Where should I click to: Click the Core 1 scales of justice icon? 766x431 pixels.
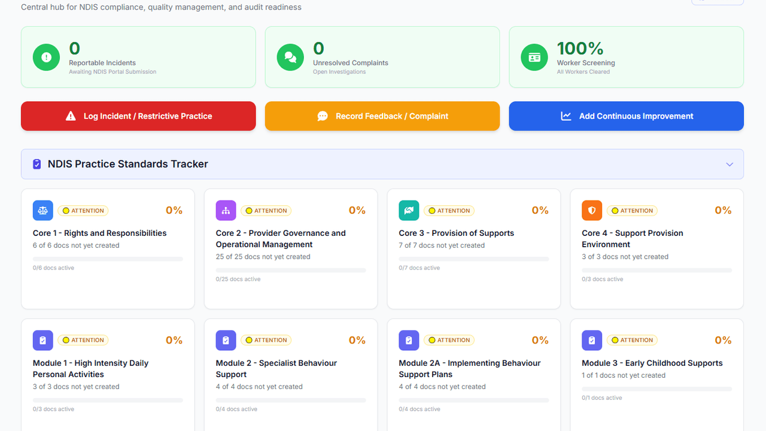pyautogui.click(x=43, y=211)
